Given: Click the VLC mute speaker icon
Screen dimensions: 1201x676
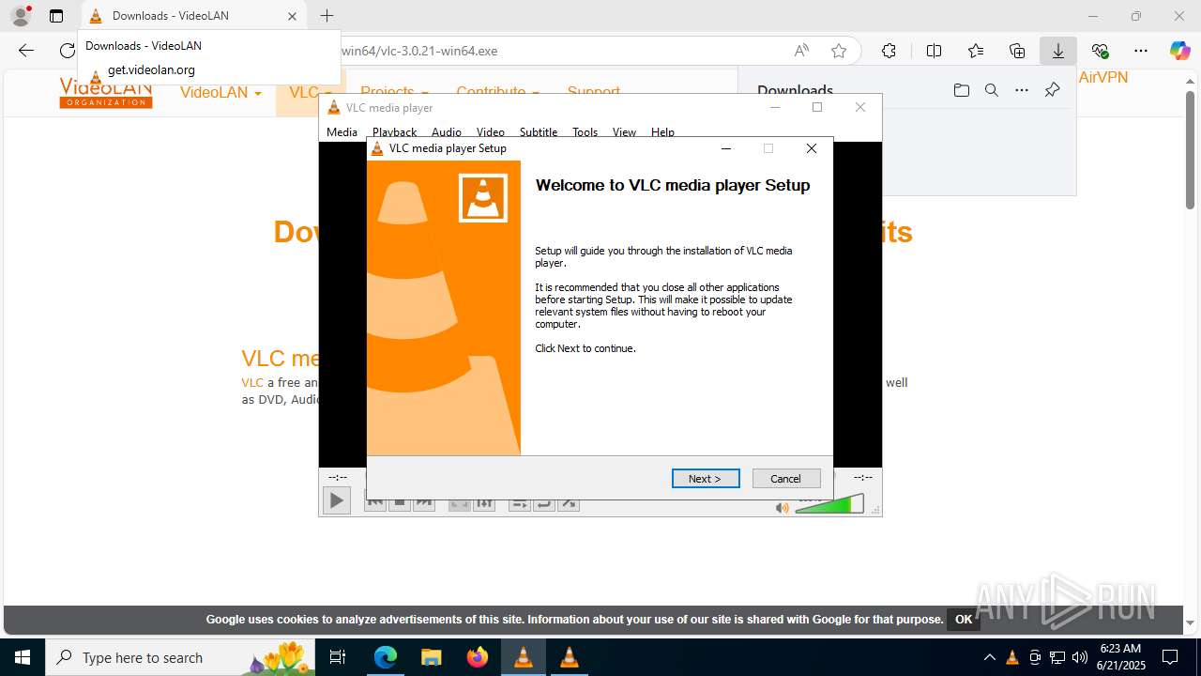Looking at the screenshot, I should click(783, 508).
